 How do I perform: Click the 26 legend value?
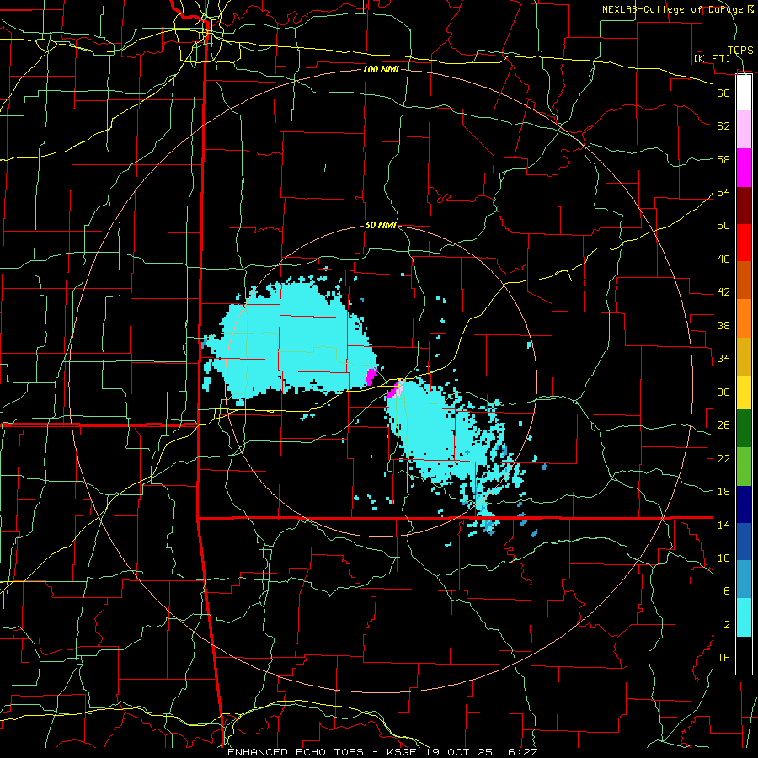[x=723, y=425]
